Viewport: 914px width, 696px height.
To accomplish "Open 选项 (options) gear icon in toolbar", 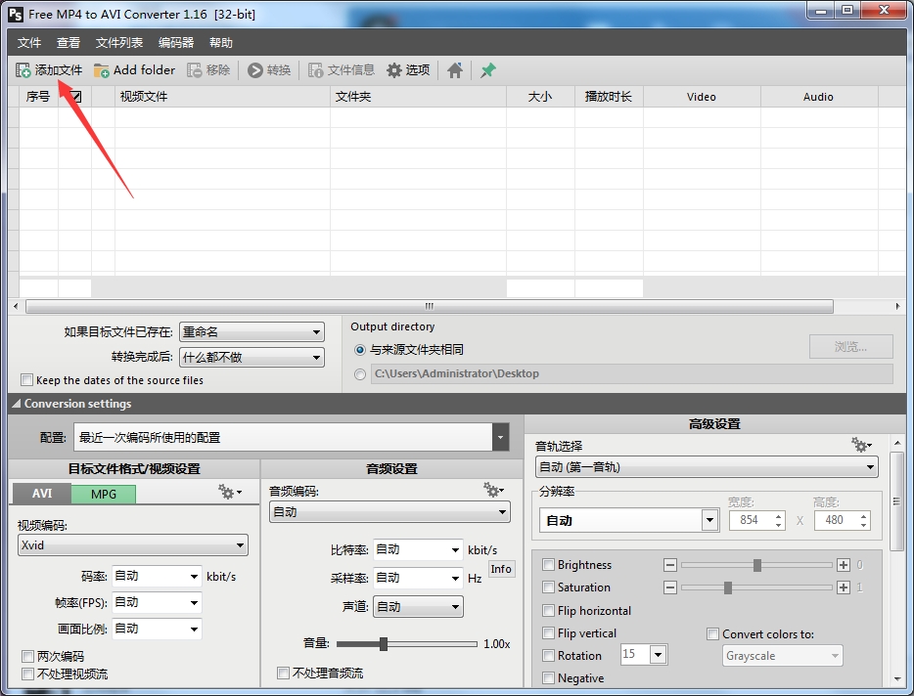I will [x=394, y=70].
